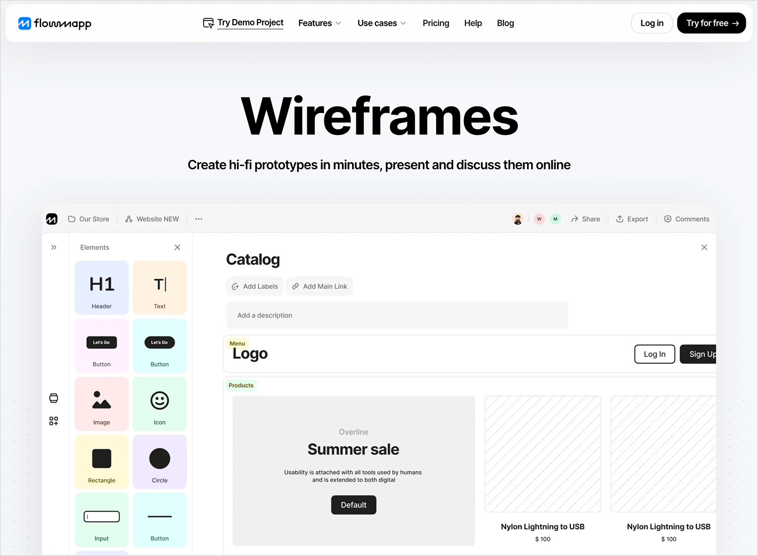Image resolution: width=758 pixels, height=556 pixels.
Task: Open Try Demo Project link
Action: pos(243,23)
